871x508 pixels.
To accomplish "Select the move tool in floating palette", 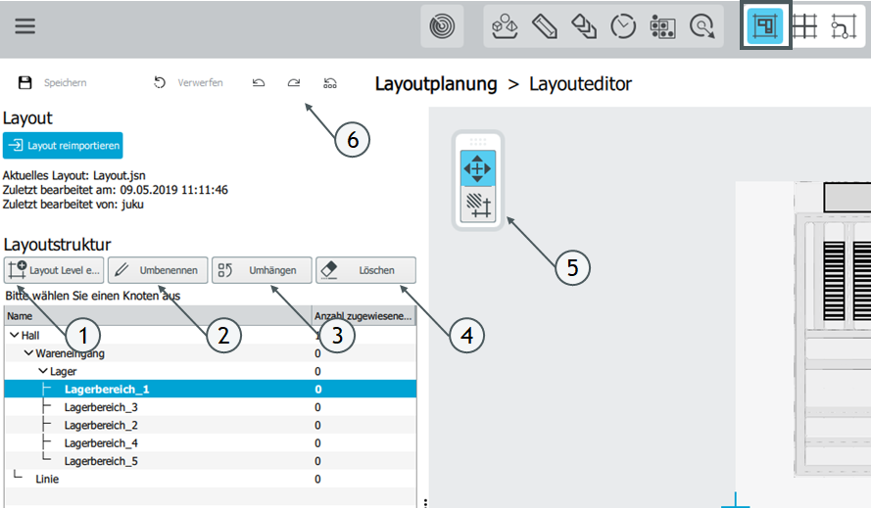I will (477, 168).
